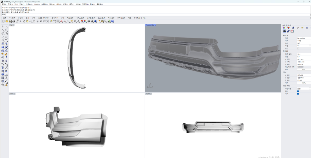The image size is (311, 158).
Task: Select the 커브 도구 toolbar tab
Action: click(x=70, y=18)
